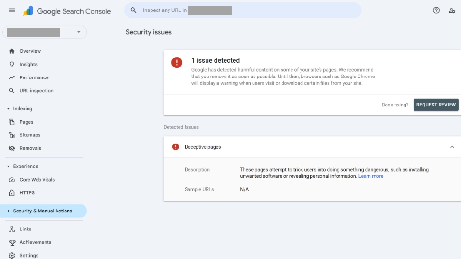Click the REQUEST REVIEW button
461x259 pixels.
click(436, 105)
